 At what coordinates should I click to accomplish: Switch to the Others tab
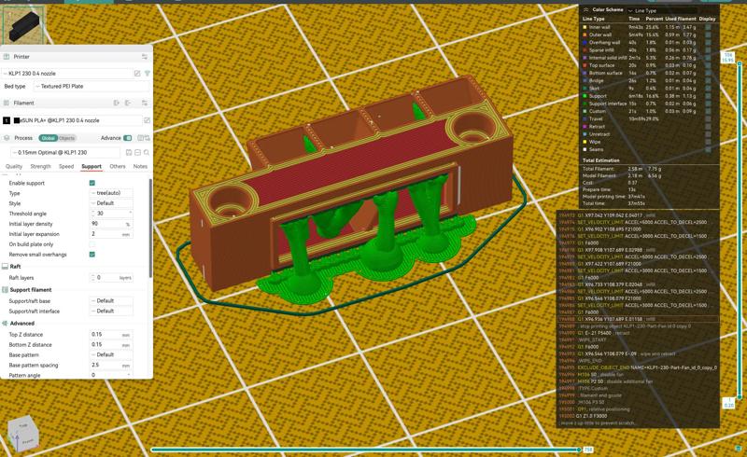tap(118, 166)
